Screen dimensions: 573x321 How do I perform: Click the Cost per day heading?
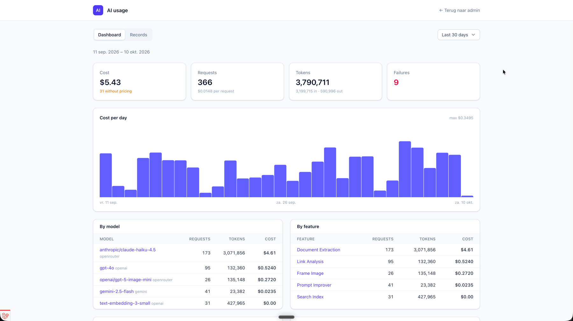tap(113, 118)
